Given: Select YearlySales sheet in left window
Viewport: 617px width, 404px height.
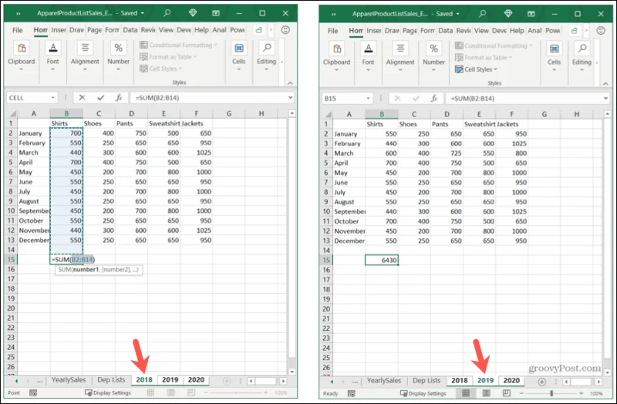Looking at the screenshot, I should pyautogui.click(x=69, y=380).
